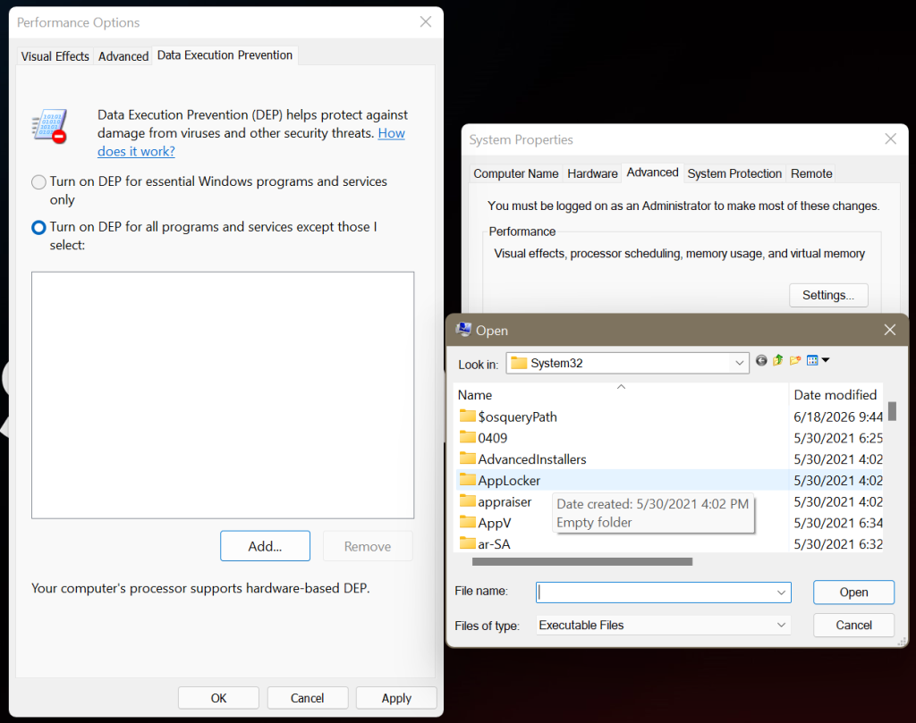
Task: Click the Open button in Open dialog
Action: (x=853, y=593)
